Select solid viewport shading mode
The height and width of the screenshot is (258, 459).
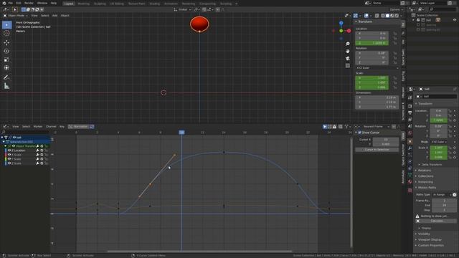[x=387, y=16]
